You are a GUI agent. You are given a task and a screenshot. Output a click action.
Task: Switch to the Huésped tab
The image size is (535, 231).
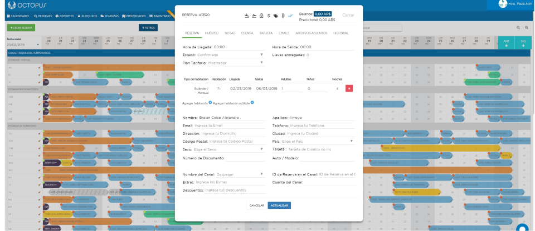211,33
